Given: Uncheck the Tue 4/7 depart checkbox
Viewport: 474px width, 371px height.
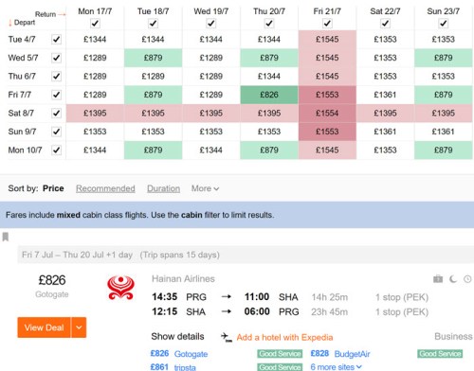Looking at the screenshot, I should pos(57,40).
